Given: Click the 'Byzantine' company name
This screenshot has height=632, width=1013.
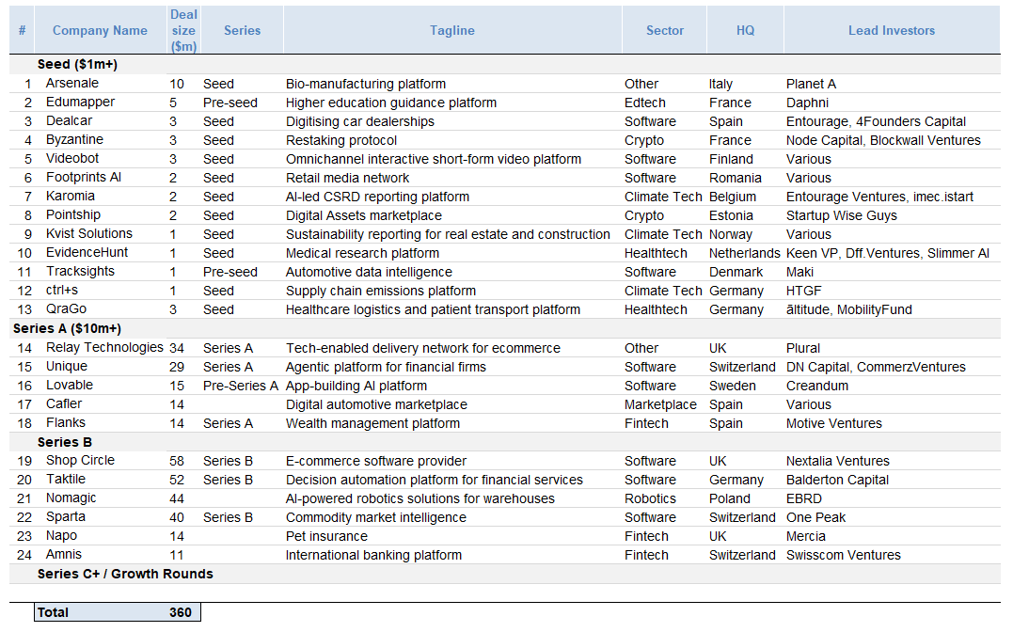Looking at the screenshot, I should (74, 139).
